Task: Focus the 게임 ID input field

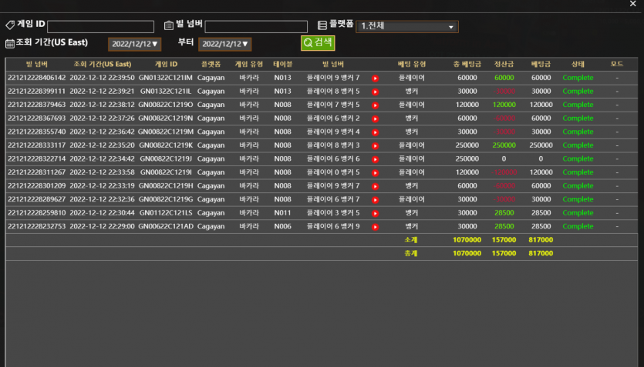Action: point(100,27)
